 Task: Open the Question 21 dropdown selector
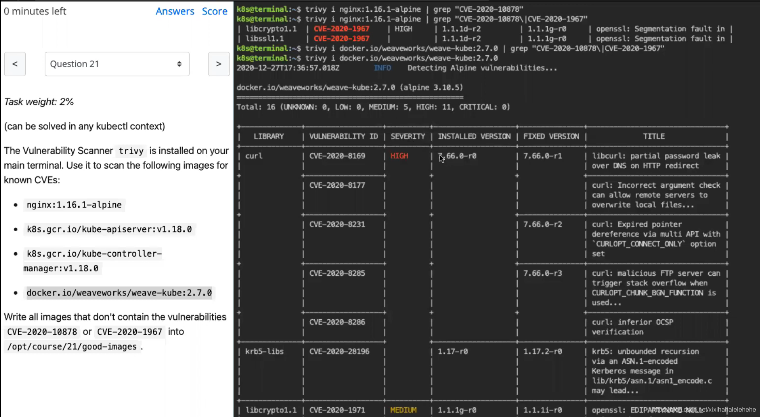pyautogui.click(x=117, y=64)
